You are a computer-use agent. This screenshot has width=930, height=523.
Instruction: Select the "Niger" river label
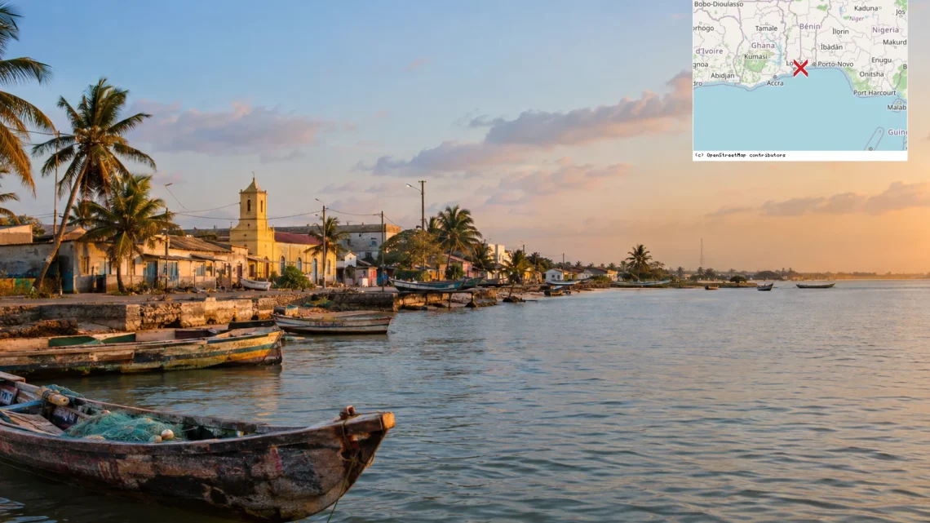857,19
